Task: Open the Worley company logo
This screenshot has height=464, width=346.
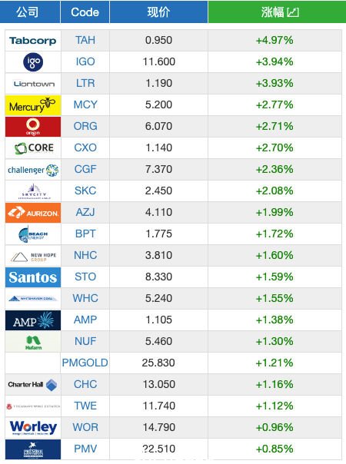Action: point(33,428)
